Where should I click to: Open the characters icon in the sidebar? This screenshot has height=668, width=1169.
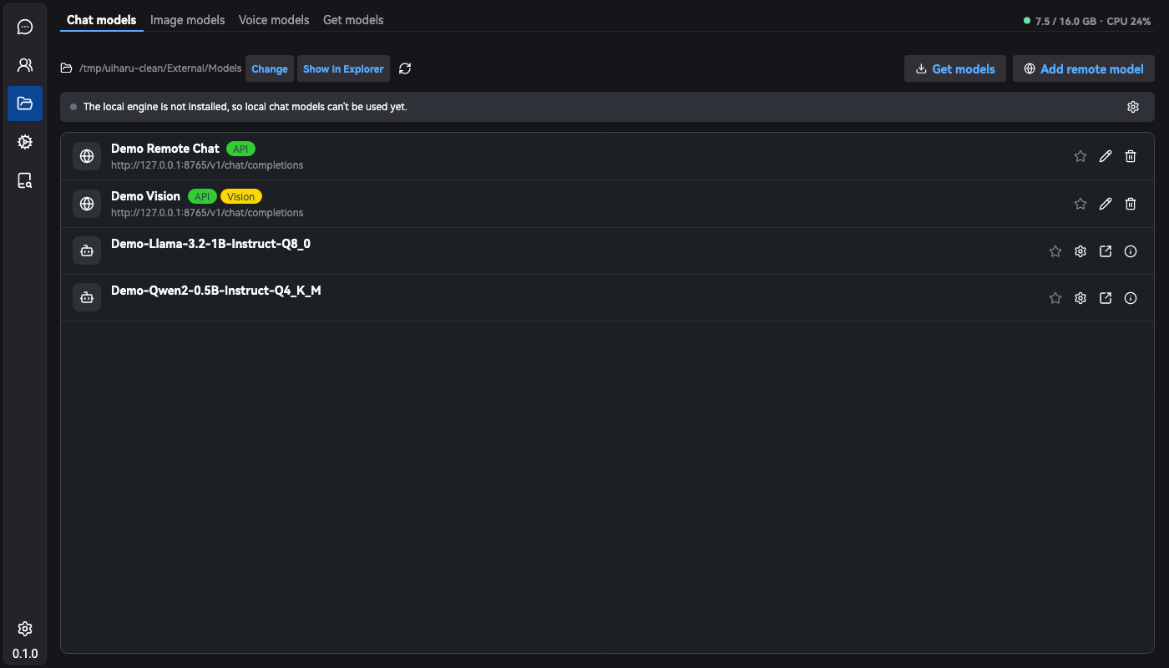click(25, 65)
